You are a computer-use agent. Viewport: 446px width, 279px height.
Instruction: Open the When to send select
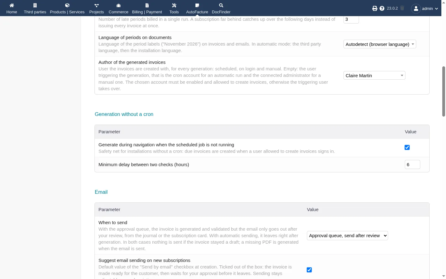coord(348,236)
